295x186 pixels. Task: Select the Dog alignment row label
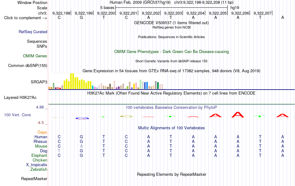tap(44, 151)
